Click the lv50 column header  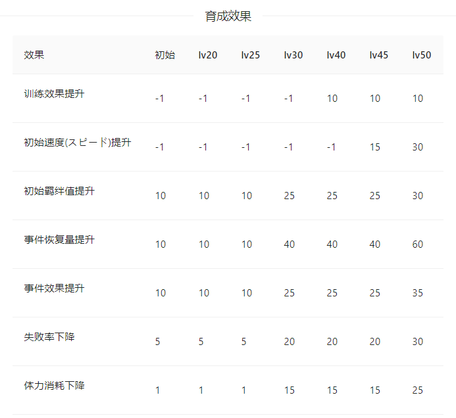tap(421, 55)
